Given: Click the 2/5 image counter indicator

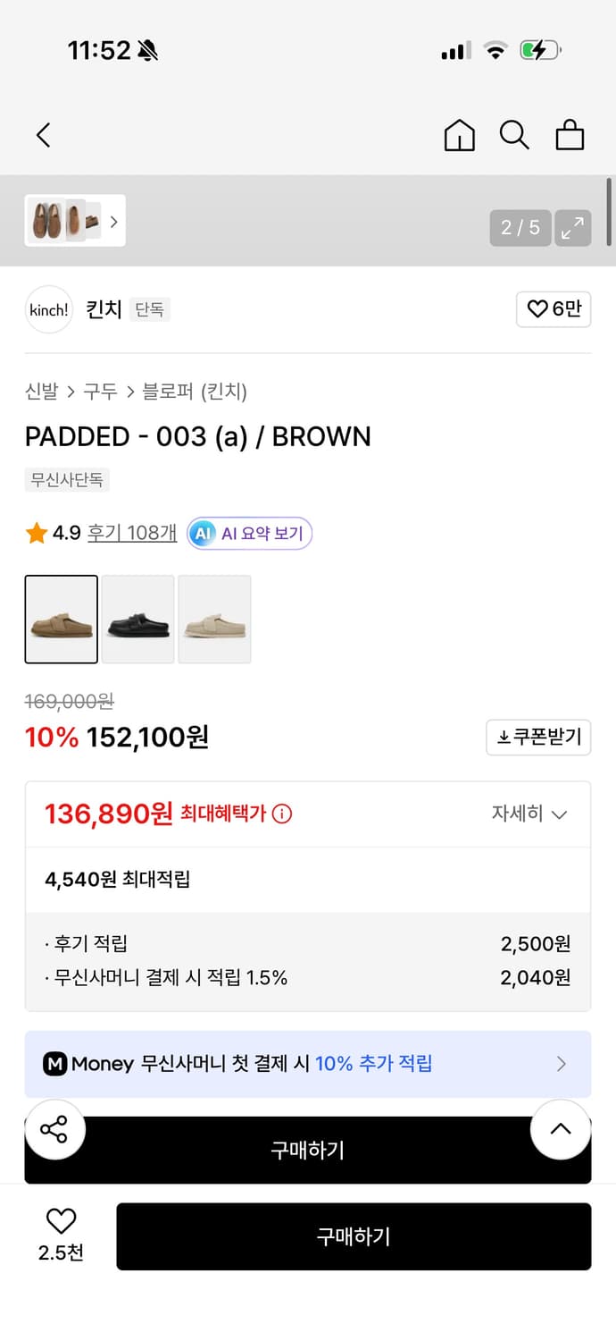Looking at the screenshot, I should tap(520, 228).
